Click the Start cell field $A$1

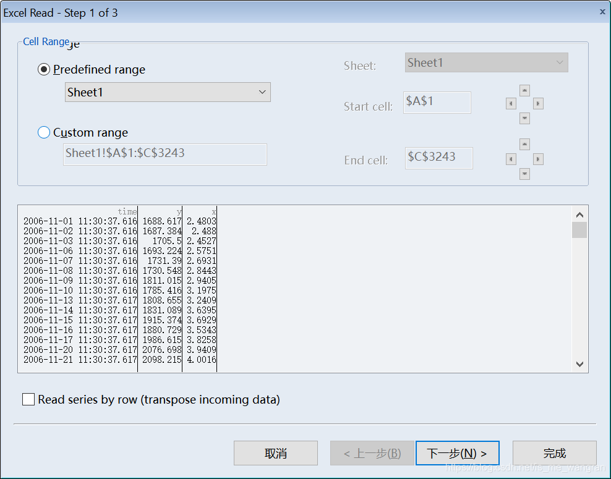[x=437, y=103]
